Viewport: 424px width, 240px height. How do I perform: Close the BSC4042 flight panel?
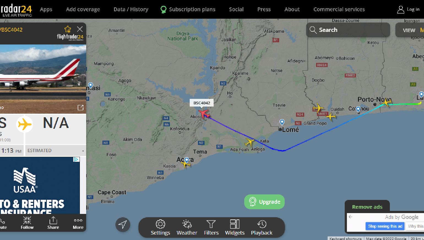pos(80,29)
